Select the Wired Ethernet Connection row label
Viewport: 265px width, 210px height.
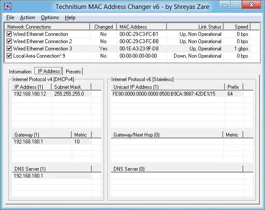click(x=41, y=34)
